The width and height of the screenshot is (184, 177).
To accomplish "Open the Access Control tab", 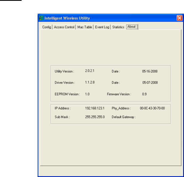I will click(64, 27).
